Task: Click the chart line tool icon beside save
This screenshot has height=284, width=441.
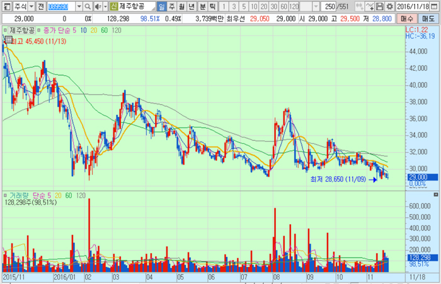Action: (369, 6)
